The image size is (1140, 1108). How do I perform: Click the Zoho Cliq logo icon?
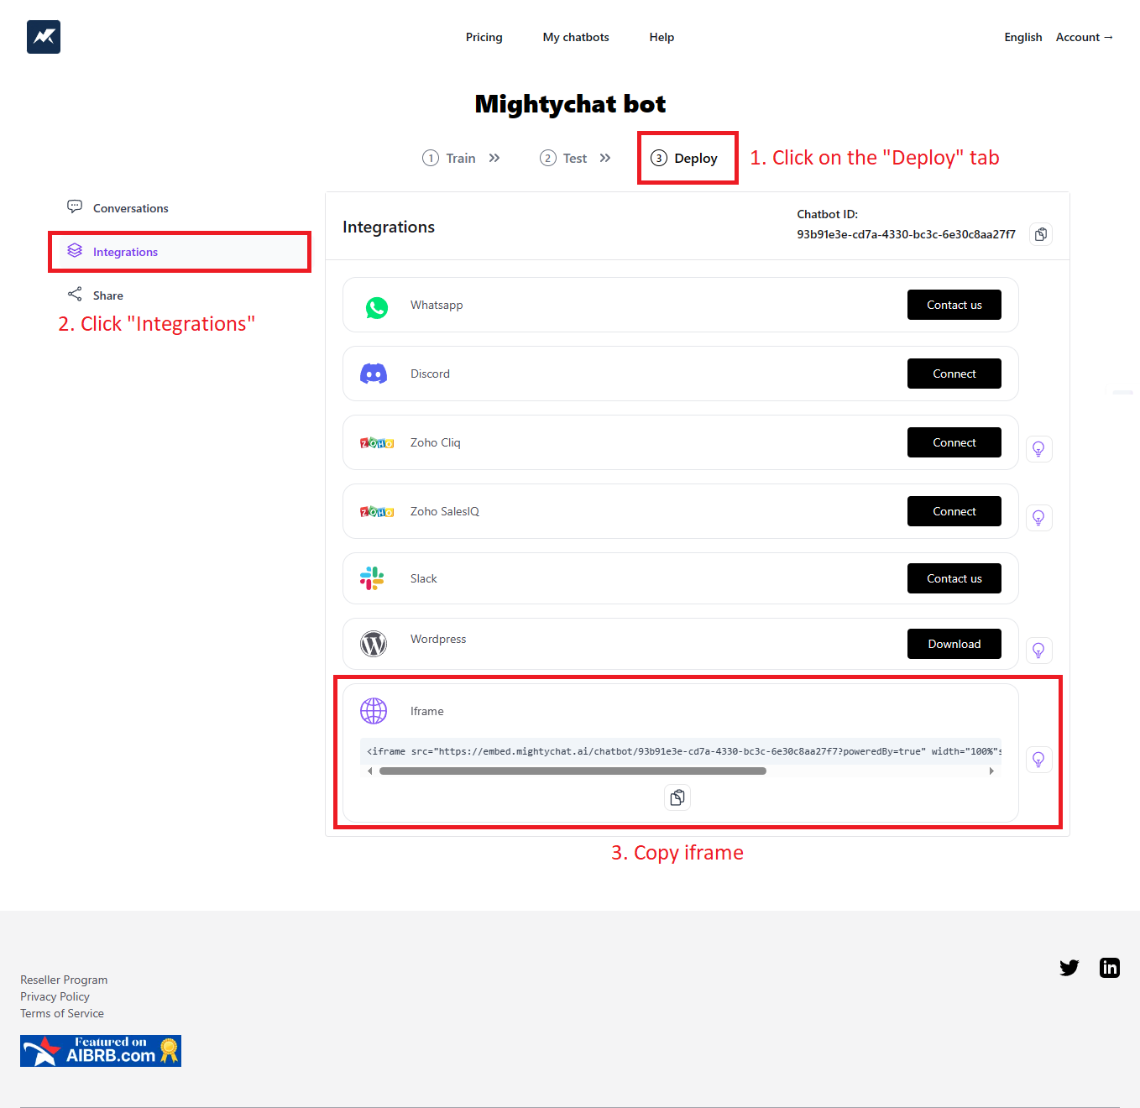pyautogui.click(x=377, y=442)
